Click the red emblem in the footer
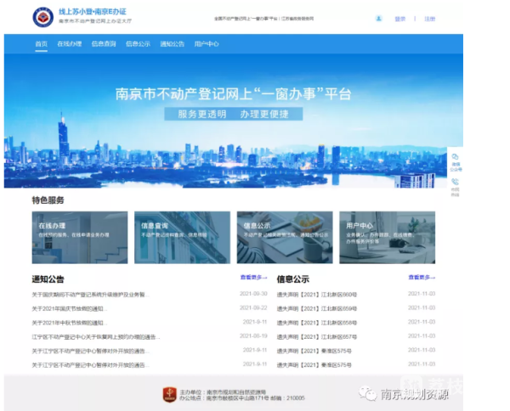The width and height of the screenshot is (510, 411). coord(170,394)
